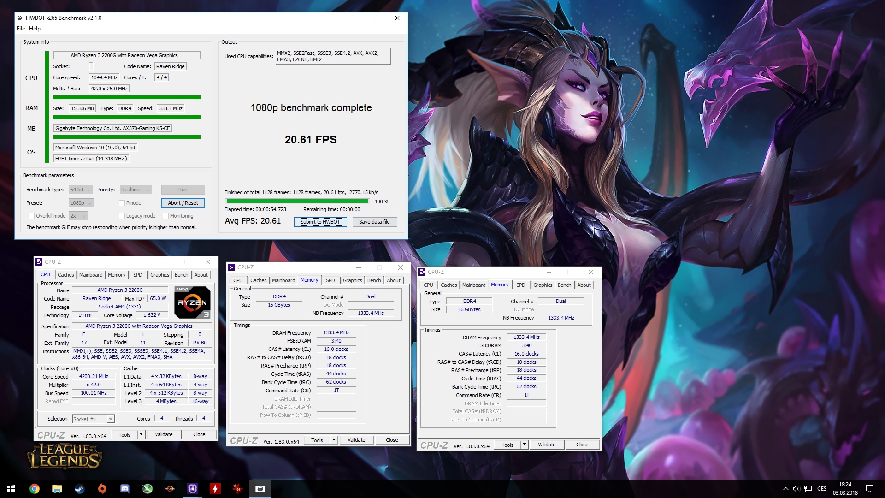This screenshot has width=885, height=498.
Task: Submit the score to HWBOT
Action: tap(320, 222)
